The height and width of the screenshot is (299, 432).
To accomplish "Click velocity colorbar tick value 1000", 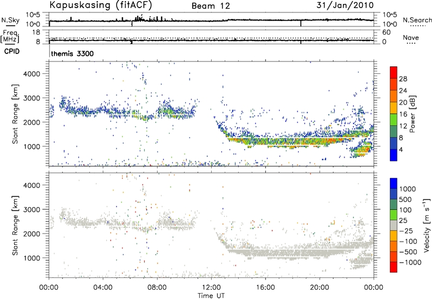I will point(408,189).
